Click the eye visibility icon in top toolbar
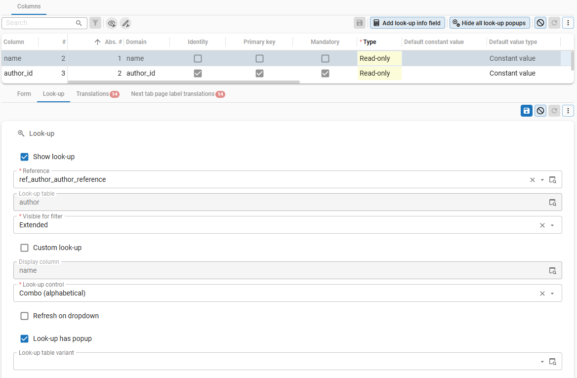Screen dimensions: 577x378 (x=112, y=23)
